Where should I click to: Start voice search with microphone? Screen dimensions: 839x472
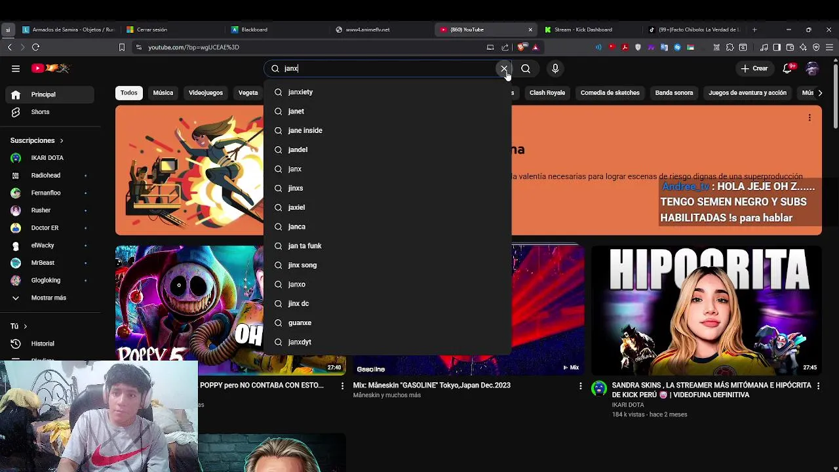pyautogui.click(x=555, y=68)
